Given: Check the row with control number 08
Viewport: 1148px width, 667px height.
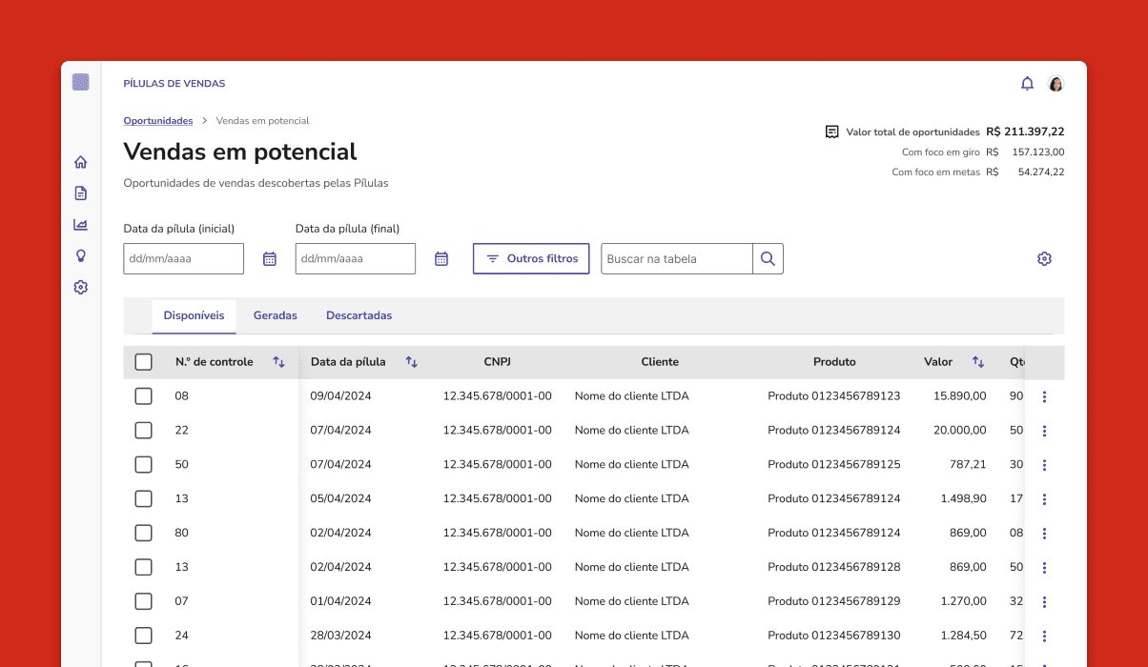Looking at the screenshot, I should 143,396.
